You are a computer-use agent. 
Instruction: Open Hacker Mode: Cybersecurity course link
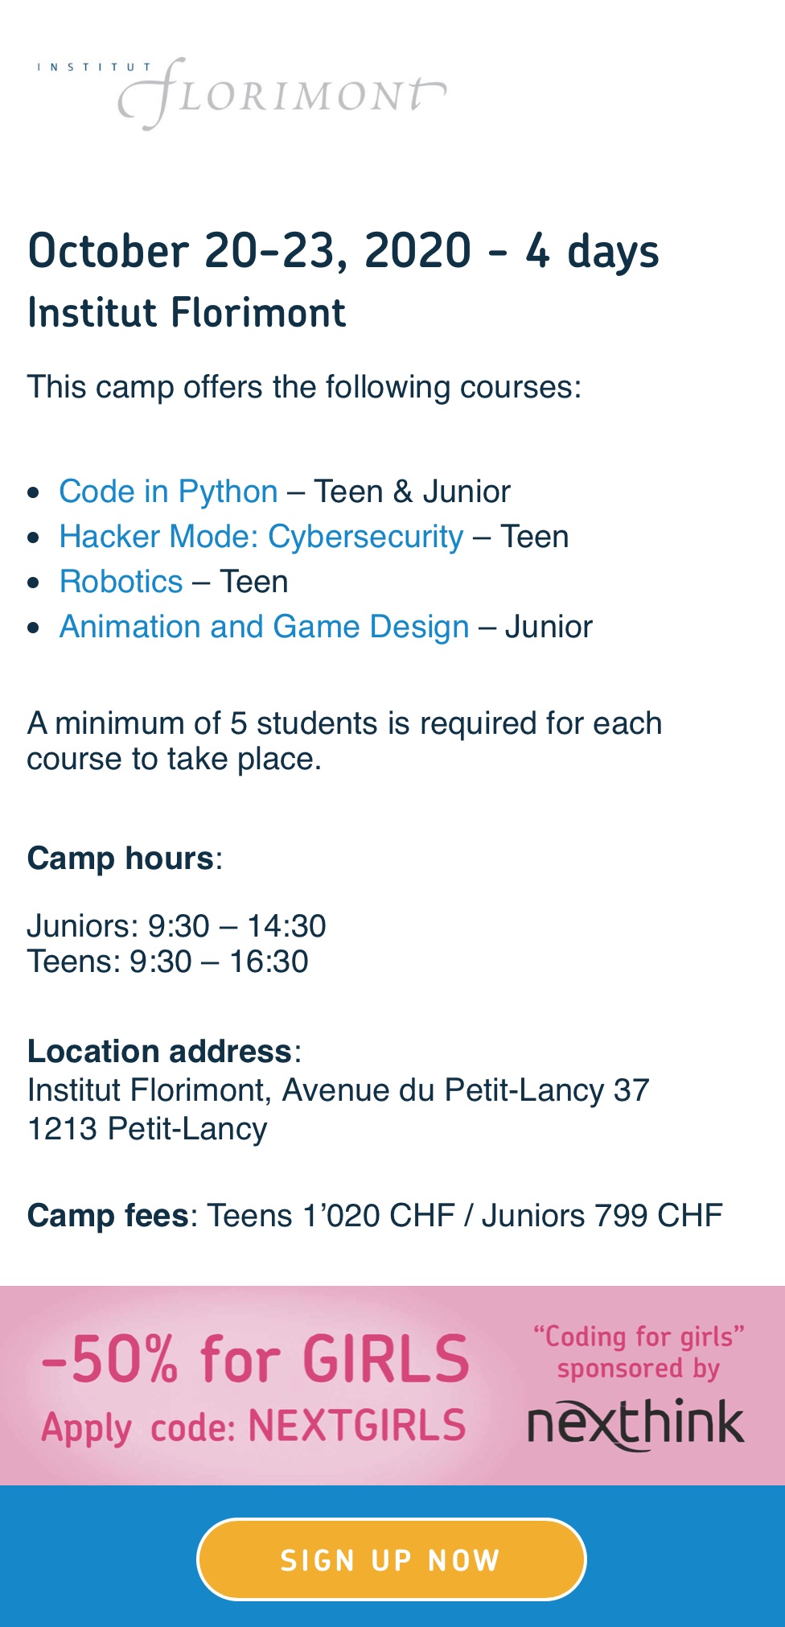click(x=261, y=537)
